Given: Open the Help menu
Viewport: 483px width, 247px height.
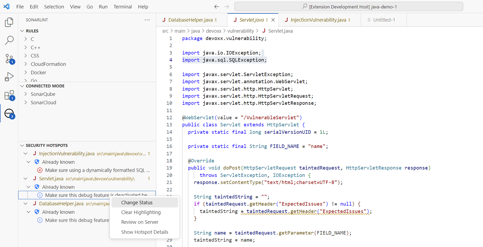Looking at the screenshot, I should pos(143,7).
